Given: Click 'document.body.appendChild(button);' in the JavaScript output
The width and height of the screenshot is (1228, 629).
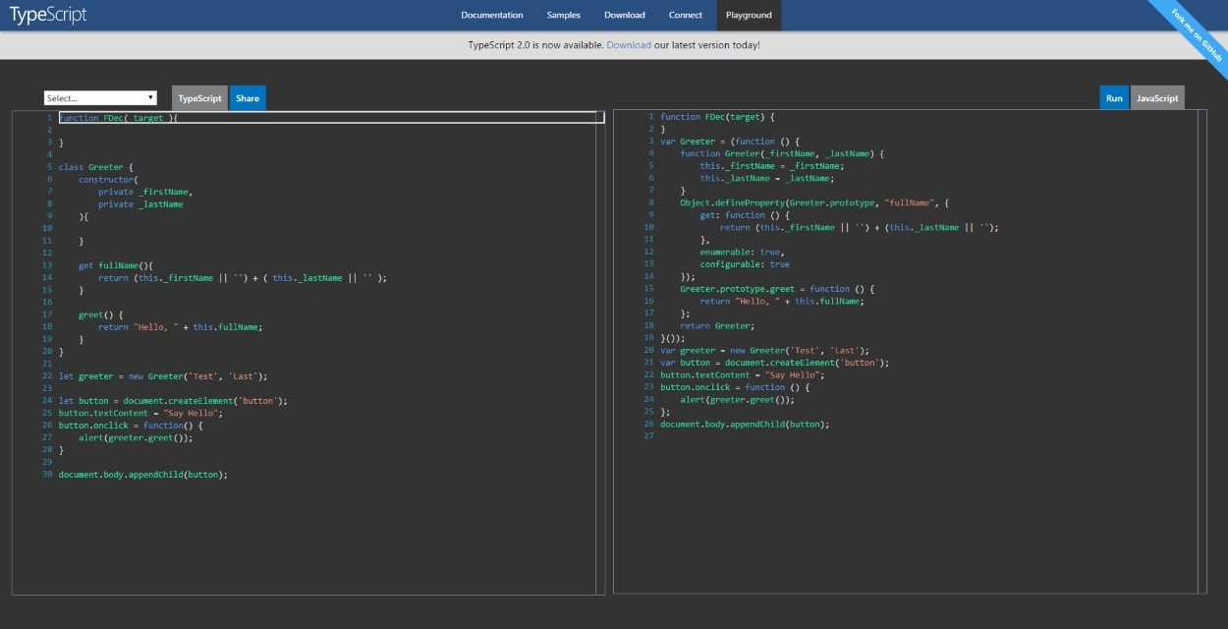Looking at the screenshot, I should (745, 425).
